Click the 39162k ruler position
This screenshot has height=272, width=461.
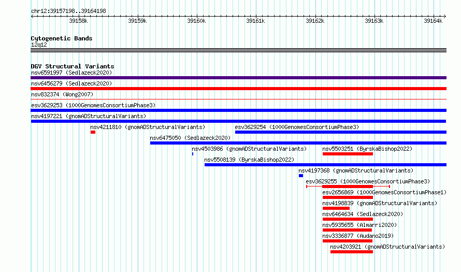point(315,21)
